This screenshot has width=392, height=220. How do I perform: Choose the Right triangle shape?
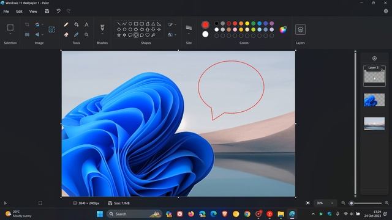159,24
